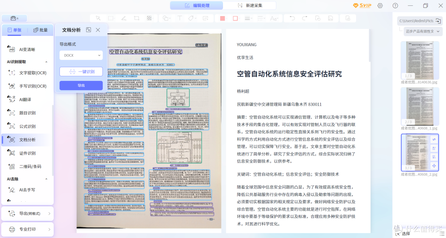This screenshot has height=238, width=446.
Task: Select 文档分析 in sidebar
Action: tap(27, 140)
